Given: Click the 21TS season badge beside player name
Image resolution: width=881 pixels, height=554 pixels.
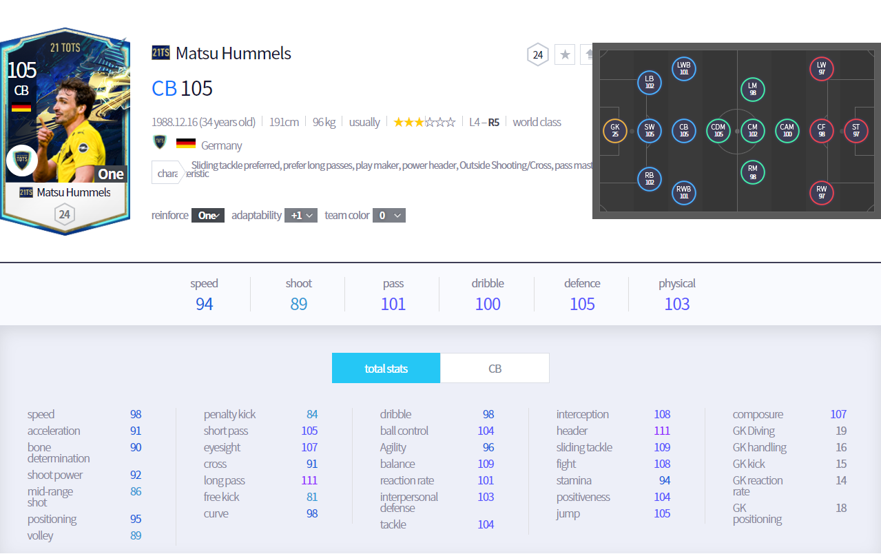Looking at the screenshot, I should pyautogui.click(x=160, y=53).
